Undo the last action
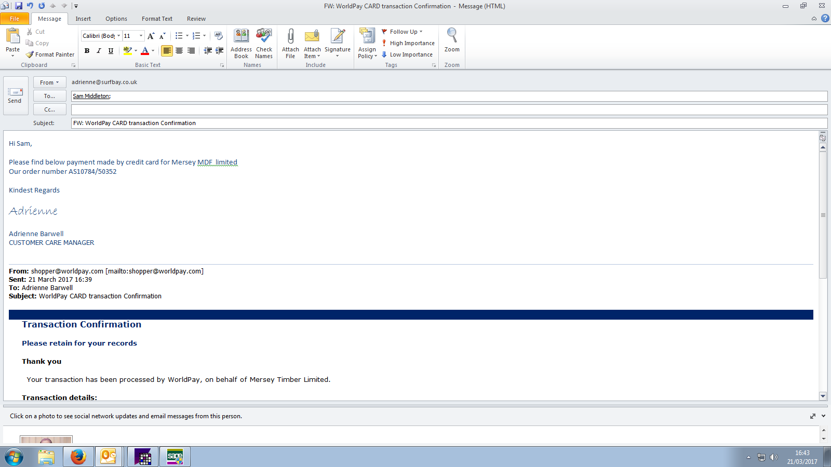831x467 pixels. (30, 6)
